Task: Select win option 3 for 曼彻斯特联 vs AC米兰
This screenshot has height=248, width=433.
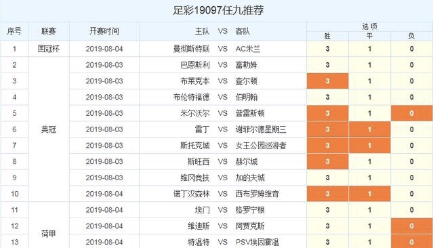Action: tap(327, 49)
